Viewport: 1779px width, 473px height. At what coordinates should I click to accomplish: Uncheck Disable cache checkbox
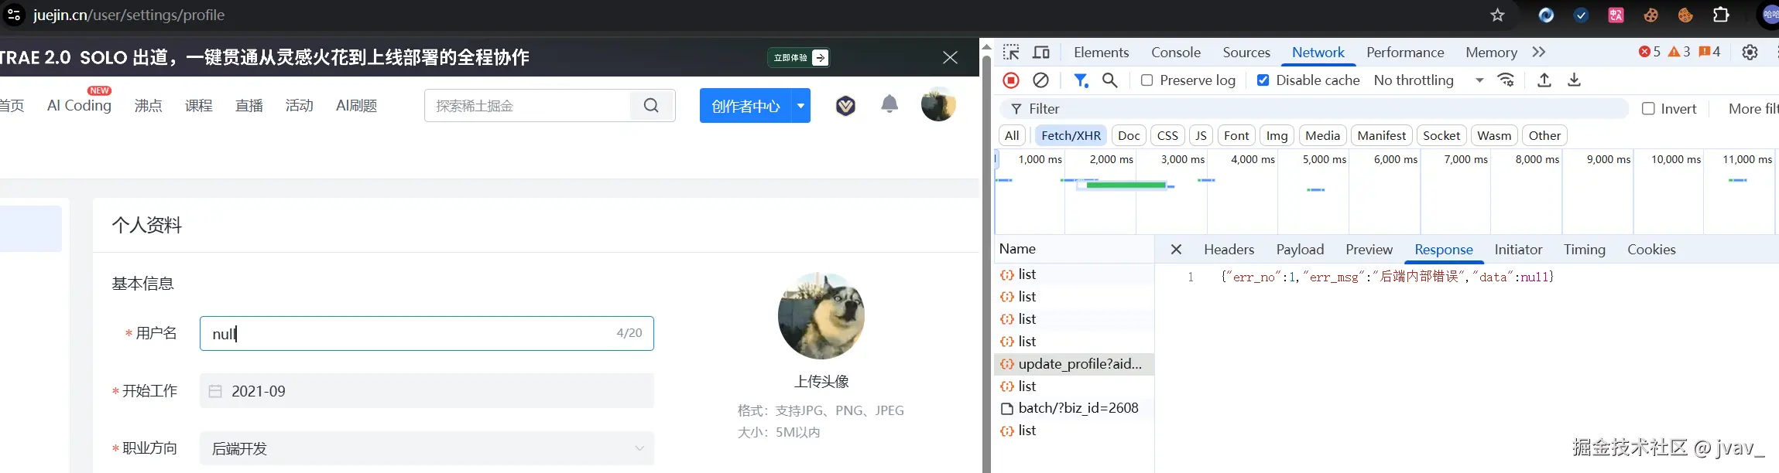(x=1263, y=80)
